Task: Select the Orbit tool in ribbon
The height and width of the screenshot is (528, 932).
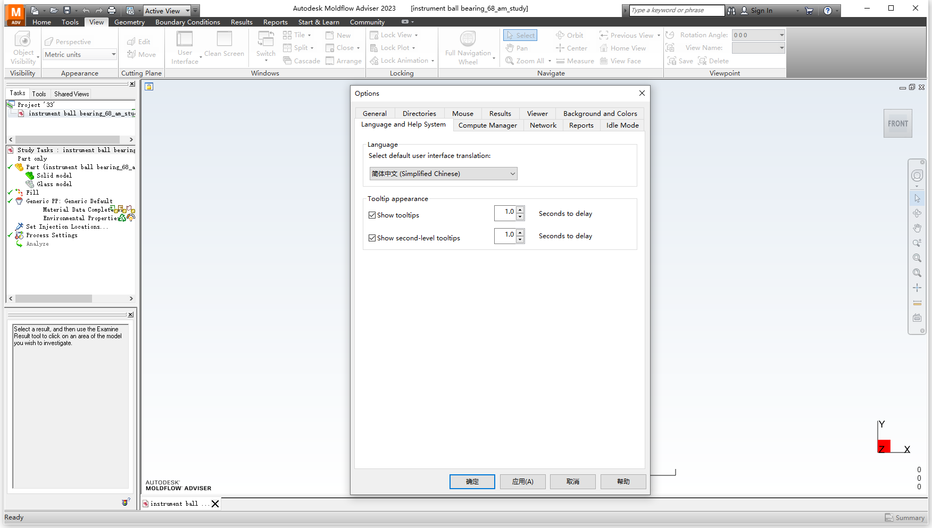Action: pyautogui.click(x=569, y=35)
